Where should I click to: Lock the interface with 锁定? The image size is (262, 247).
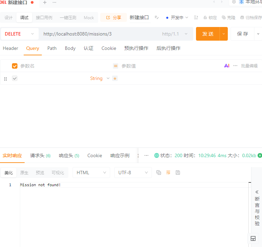[x=210, y=17]
